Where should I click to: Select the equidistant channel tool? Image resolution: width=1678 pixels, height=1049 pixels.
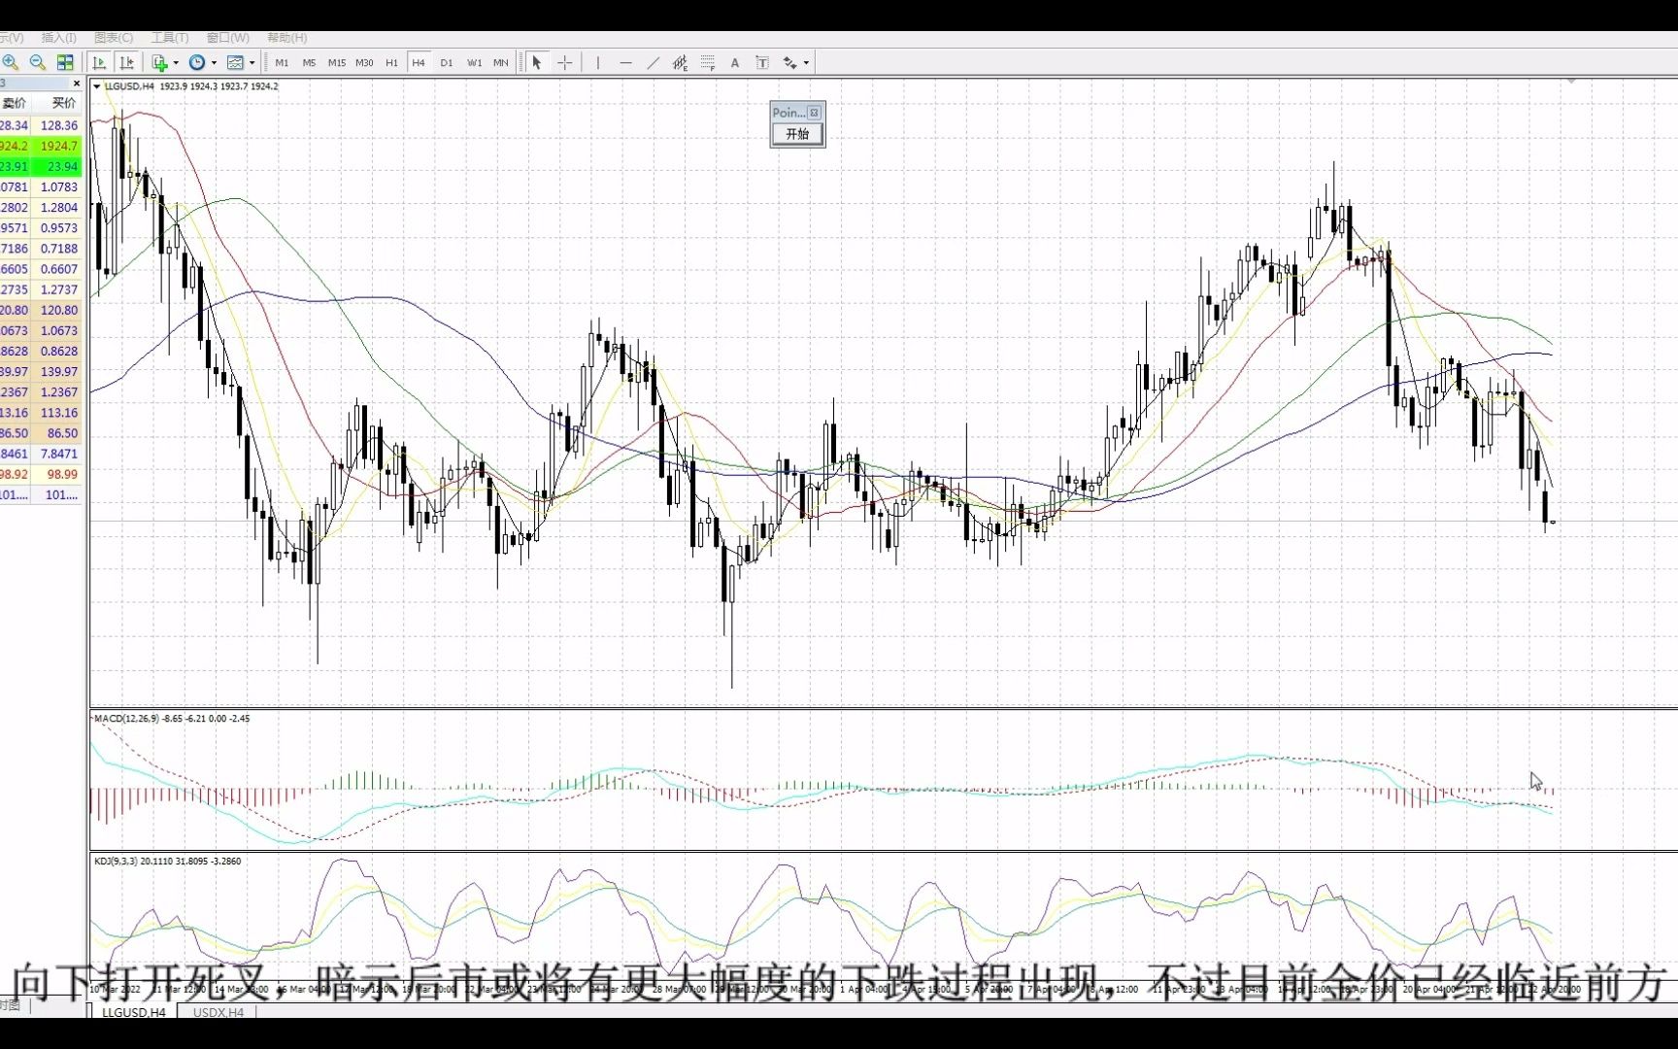(680, 62)
